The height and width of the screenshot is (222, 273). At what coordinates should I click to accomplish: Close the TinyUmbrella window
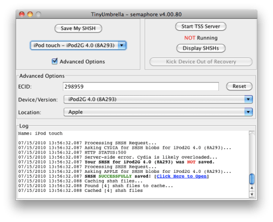point(22,14)
